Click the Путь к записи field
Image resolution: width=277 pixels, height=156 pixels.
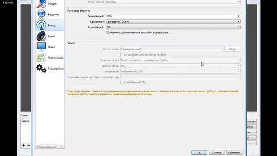pyautogui.click(x=171, y=49)
